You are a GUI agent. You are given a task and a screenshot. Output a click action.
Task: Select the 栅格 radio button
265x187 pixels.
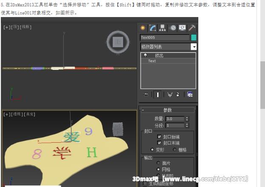[x=175, y=150]
